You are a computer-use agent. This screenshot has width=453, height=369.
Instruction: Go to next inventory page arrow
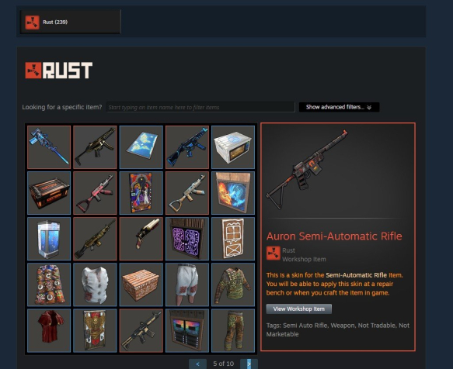pos(249,364)
